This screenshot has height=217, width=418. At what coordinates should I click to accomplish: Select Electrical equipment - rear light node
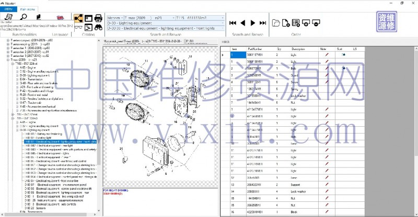(x=49, y=146)
